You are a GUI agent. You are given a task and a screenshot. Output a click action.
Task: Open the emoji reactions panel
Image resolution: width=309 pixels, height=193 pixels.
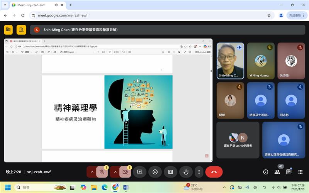pos(155,172)
